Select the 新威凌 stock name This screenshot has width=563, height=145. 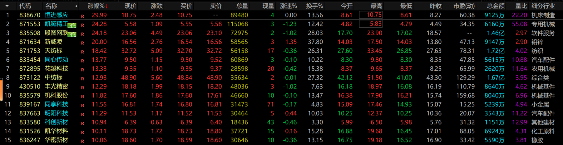click(53, 42)
